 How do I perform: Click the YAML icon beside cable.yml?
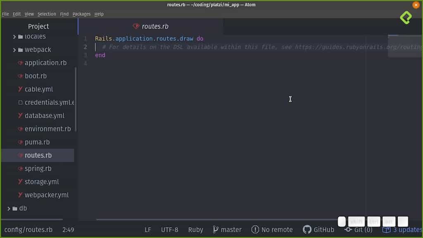[20, 89]
